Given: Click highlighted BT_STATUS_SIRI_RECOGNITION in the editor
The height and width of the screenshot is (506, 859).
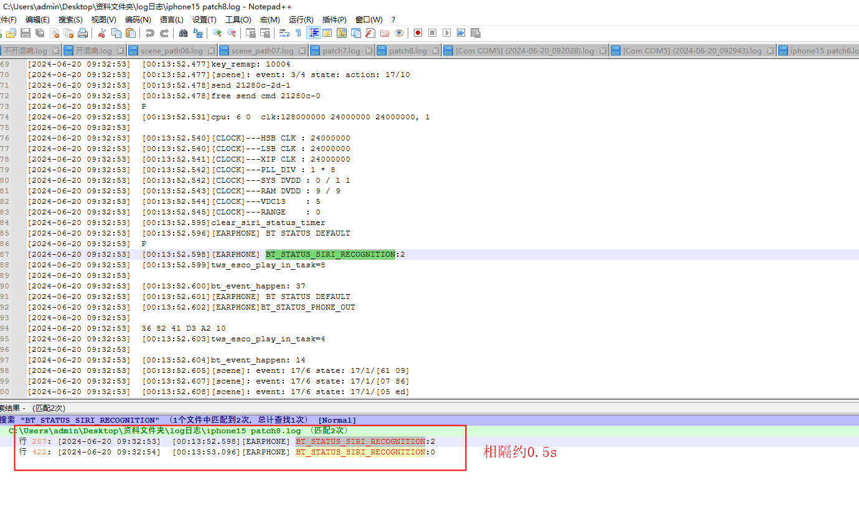Looking at the screenshot, I should (331, 254).
